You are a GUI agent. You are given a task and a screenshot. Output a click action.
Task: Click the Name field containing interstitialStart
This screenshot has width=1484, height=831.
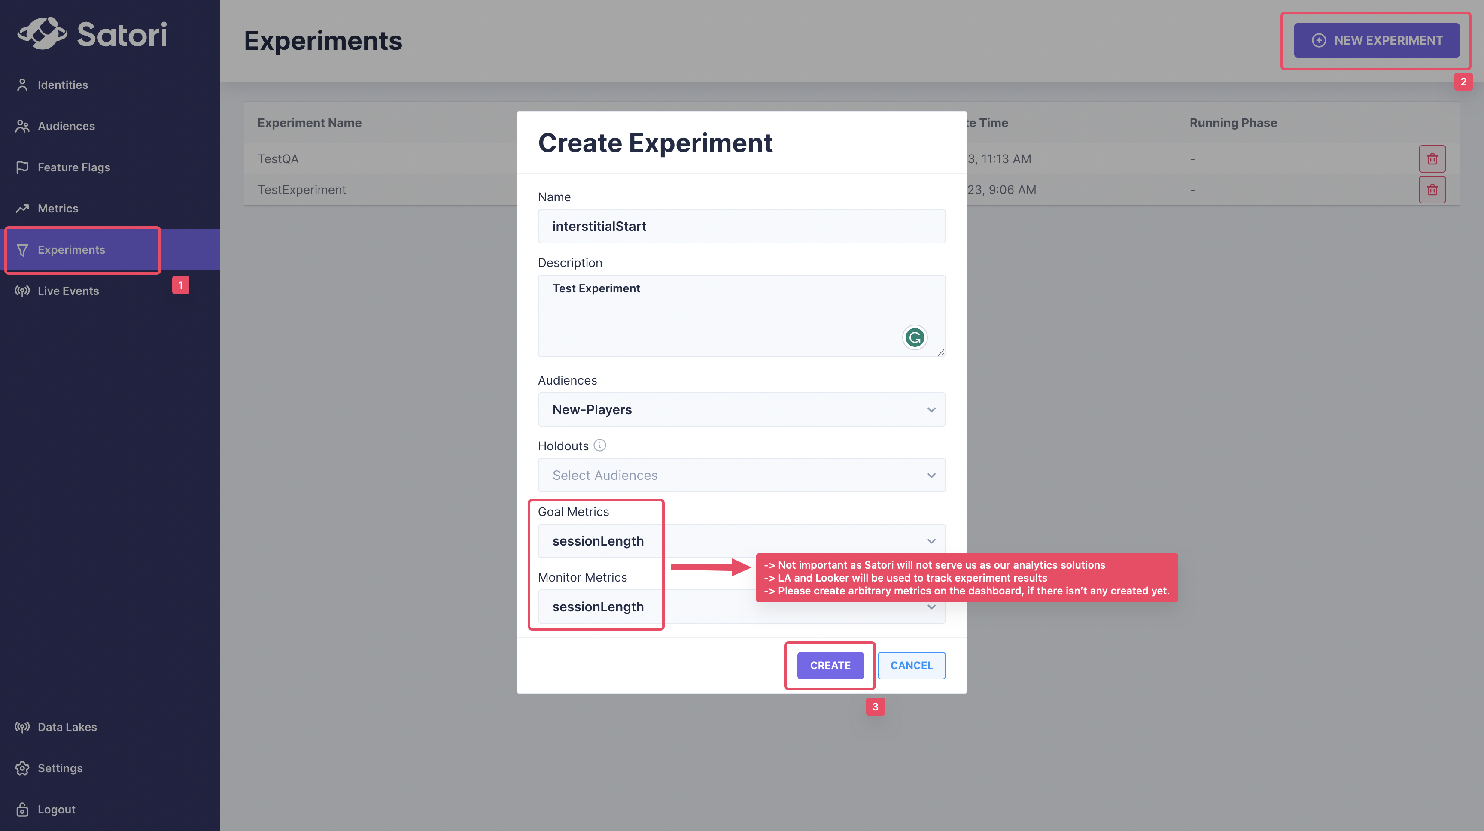coord(742,226)
